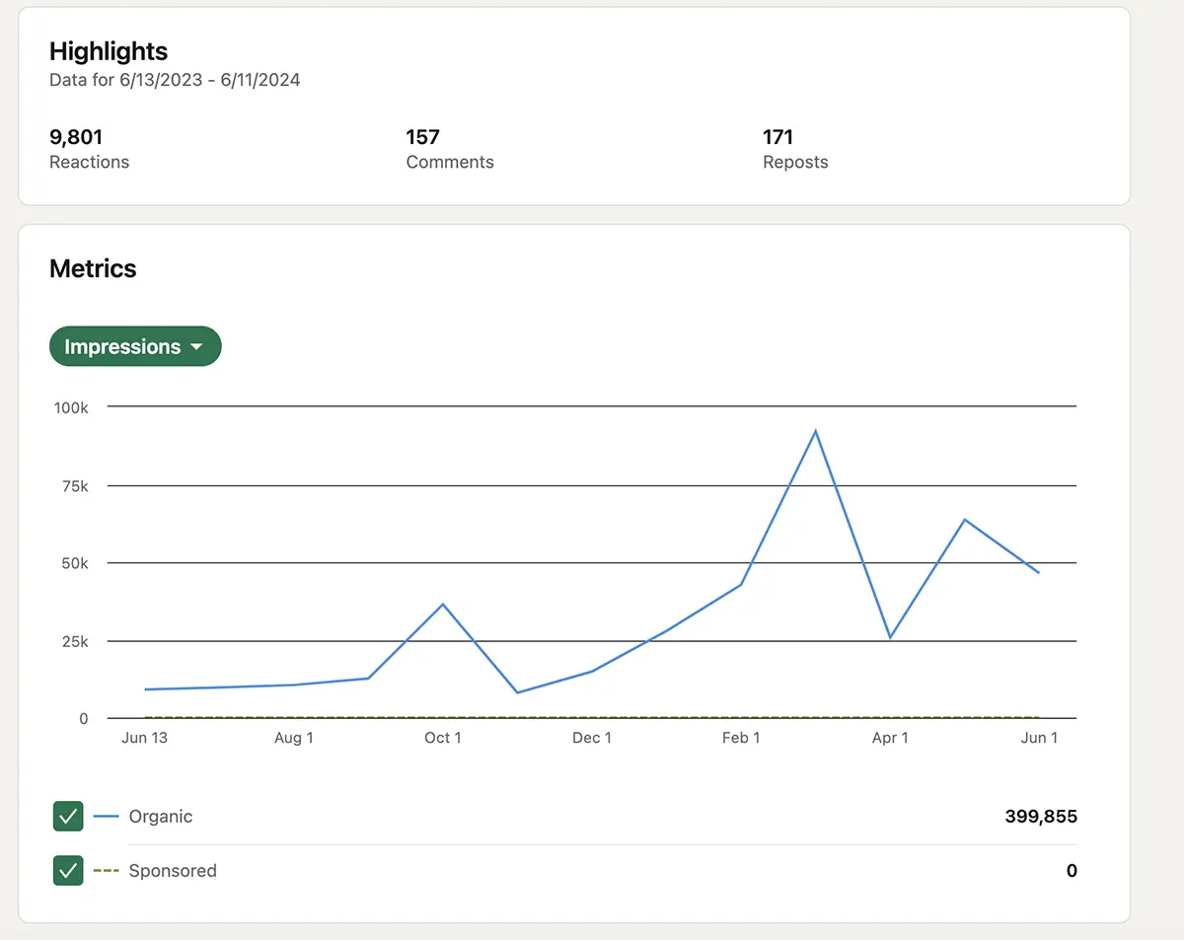This screenshot has width=1184, height=940.
Task: Click the Organic total value 399,855
Action: 1040,816
